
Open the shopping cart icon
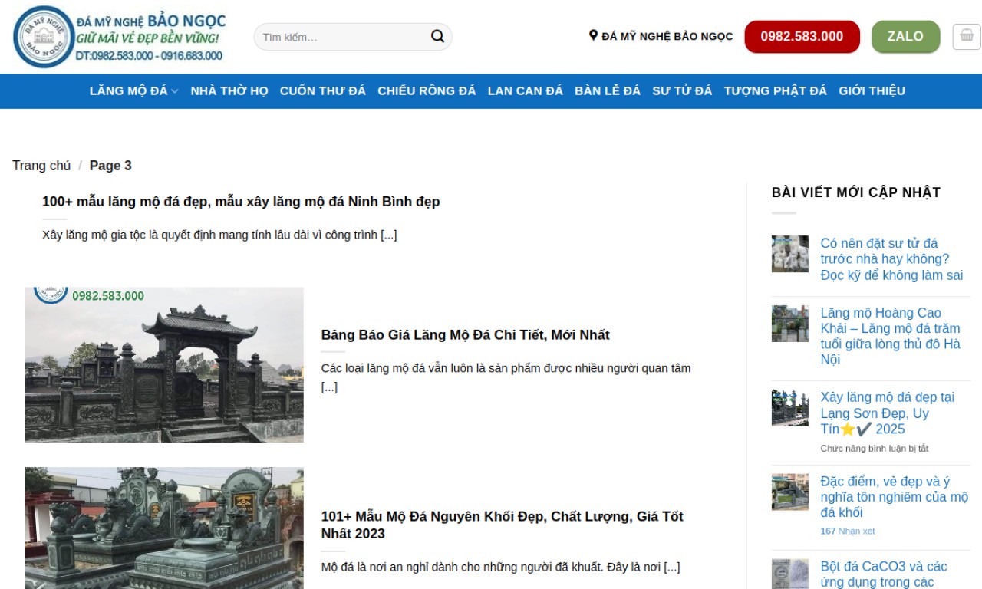[967, 36]
